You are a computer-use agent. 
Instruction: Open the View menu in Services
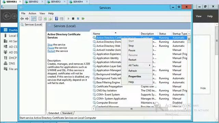coord(42,14)
